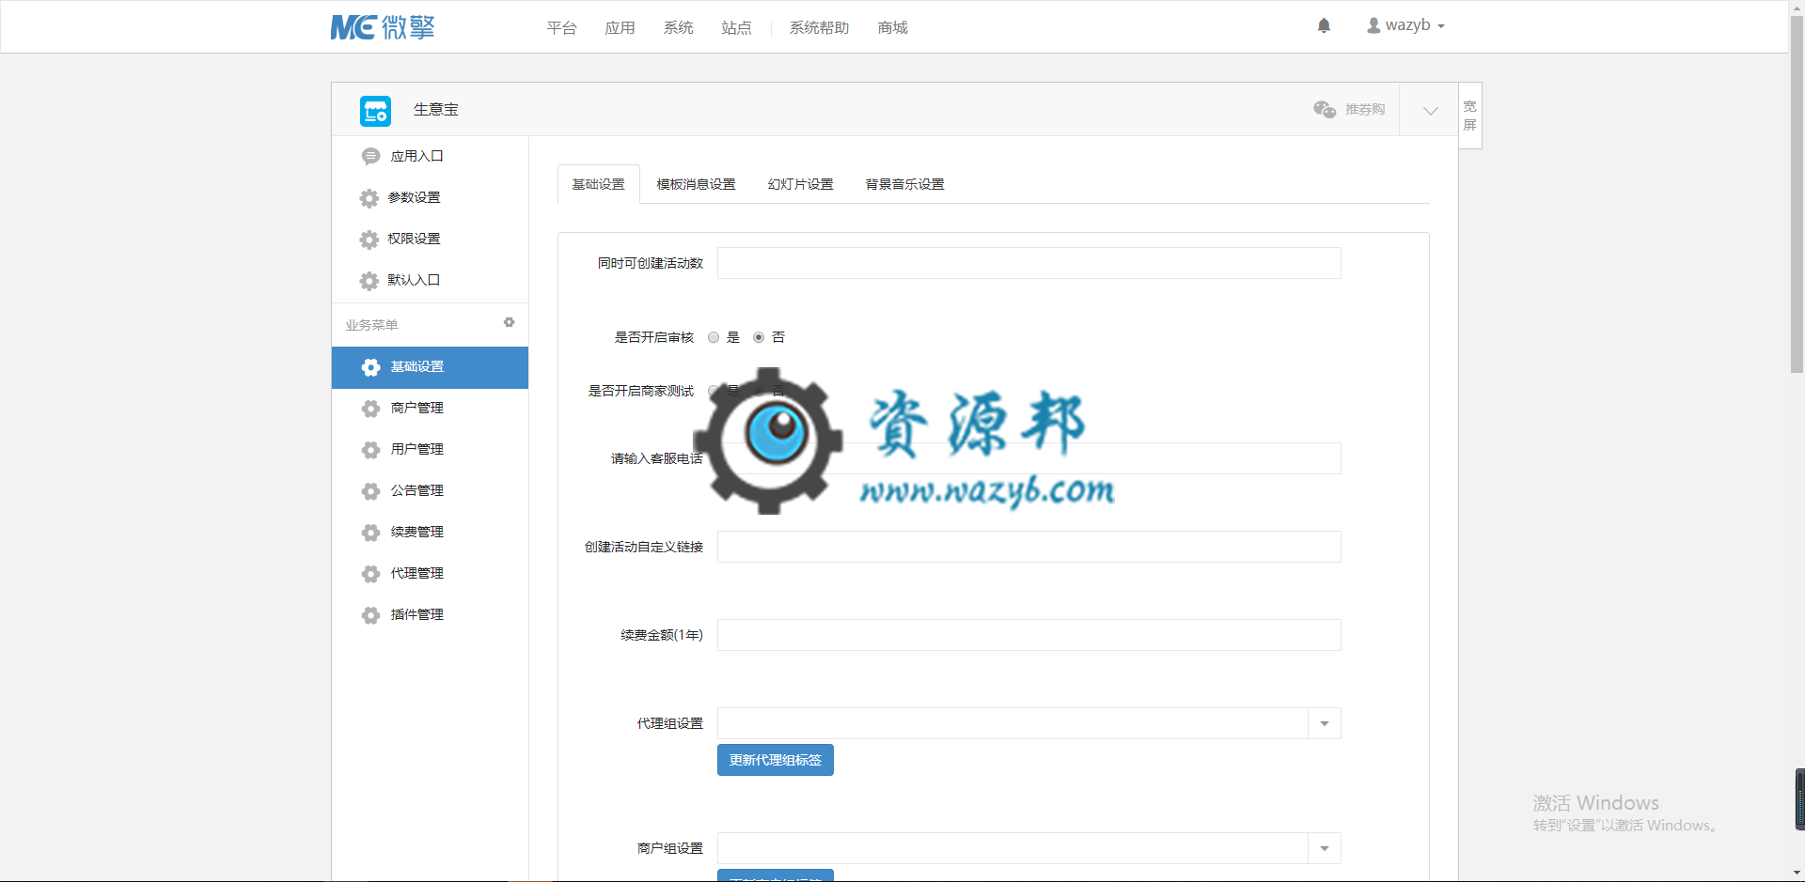
Task: Open the 系统 top menu
Action: 679,28
